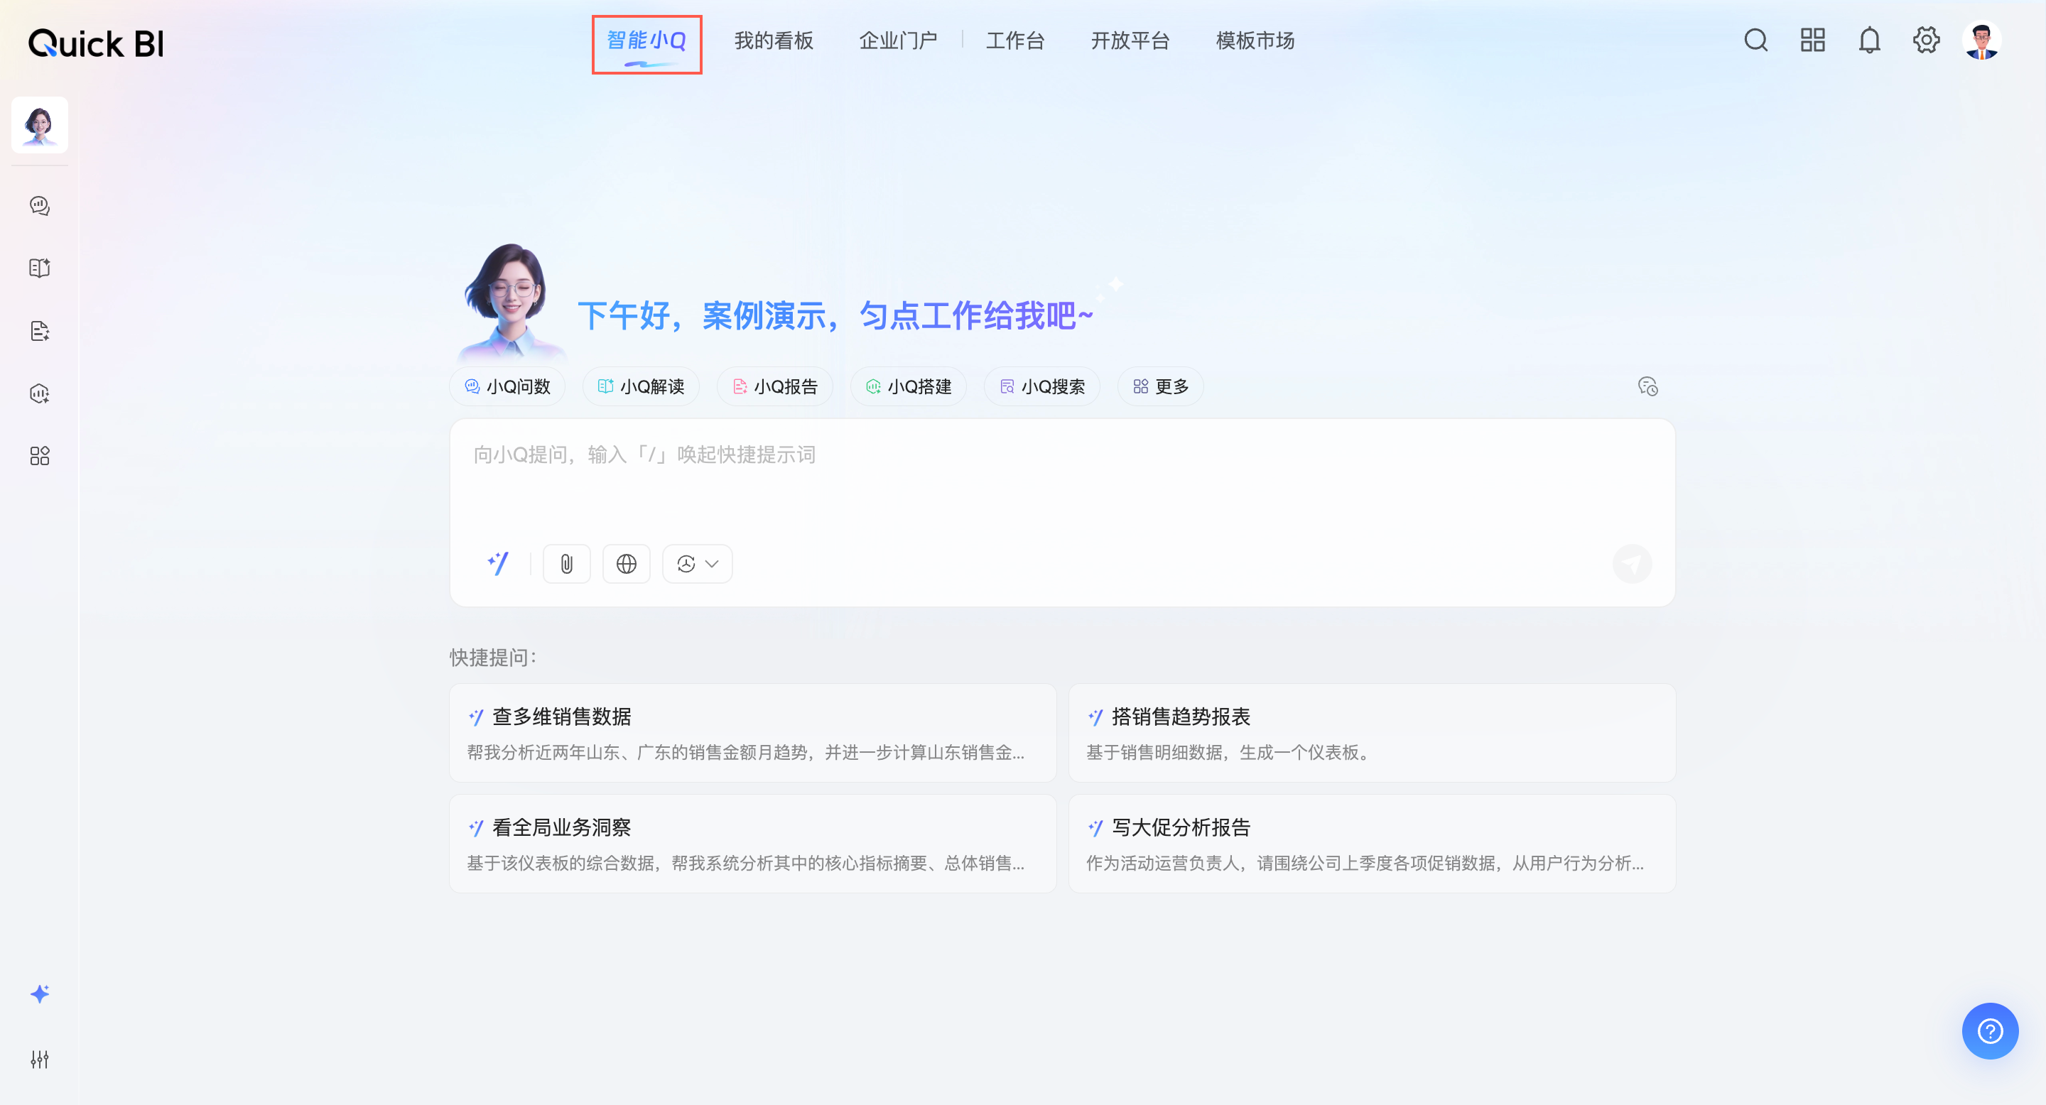The height and width of the screenshot is (1105, 2046).
Task: Open the settings gear in the top bar
Action: 1926,40
